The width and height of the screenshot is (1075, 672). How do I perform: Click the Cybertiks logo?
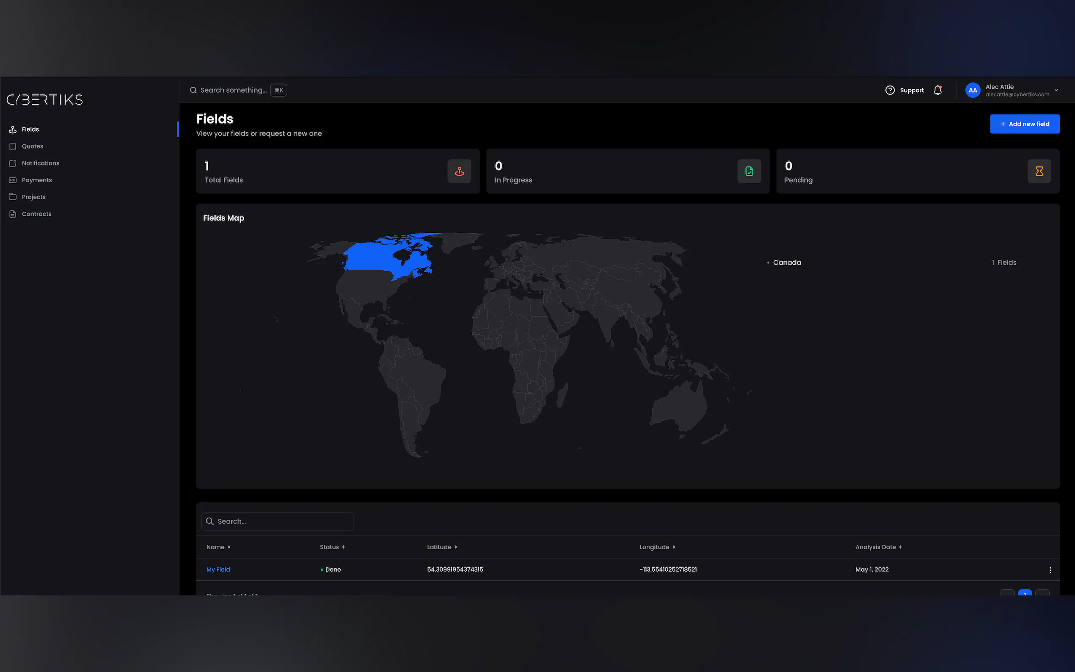[x=45, y=99]
